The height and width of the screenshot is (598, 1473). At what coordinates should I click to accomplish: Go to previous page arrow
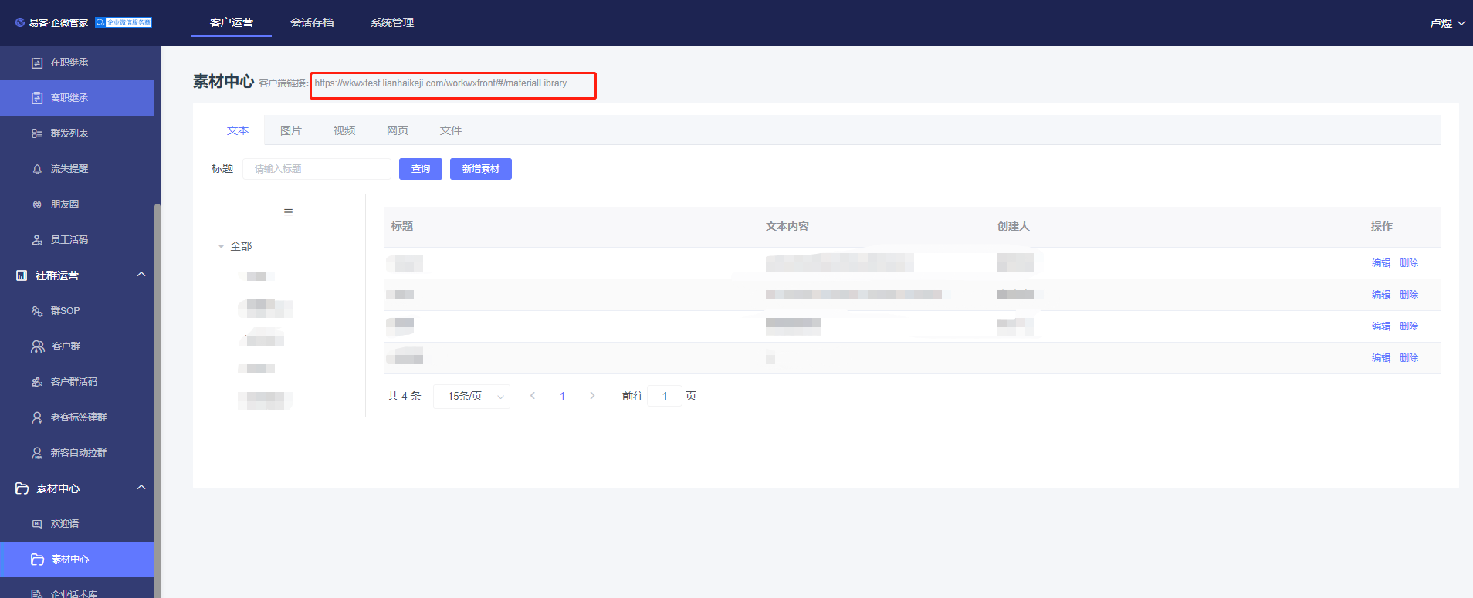533,396
